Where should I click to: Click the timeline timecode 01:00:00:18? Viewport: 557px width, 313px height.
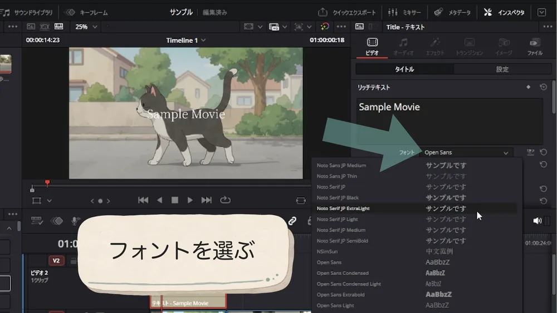click(x=327, y=40)
